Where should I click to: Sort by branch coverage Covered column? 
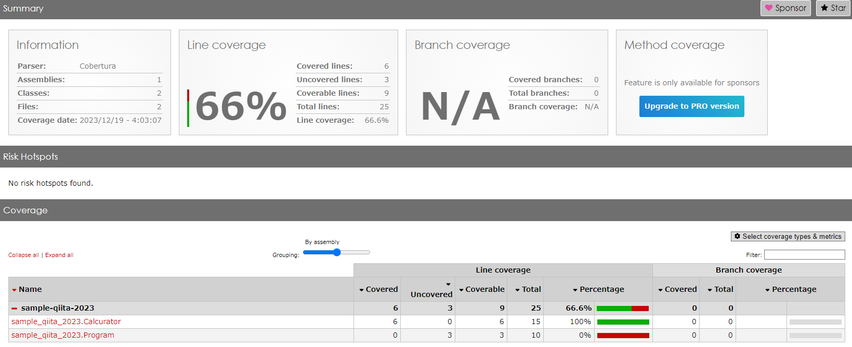(677, 289)
